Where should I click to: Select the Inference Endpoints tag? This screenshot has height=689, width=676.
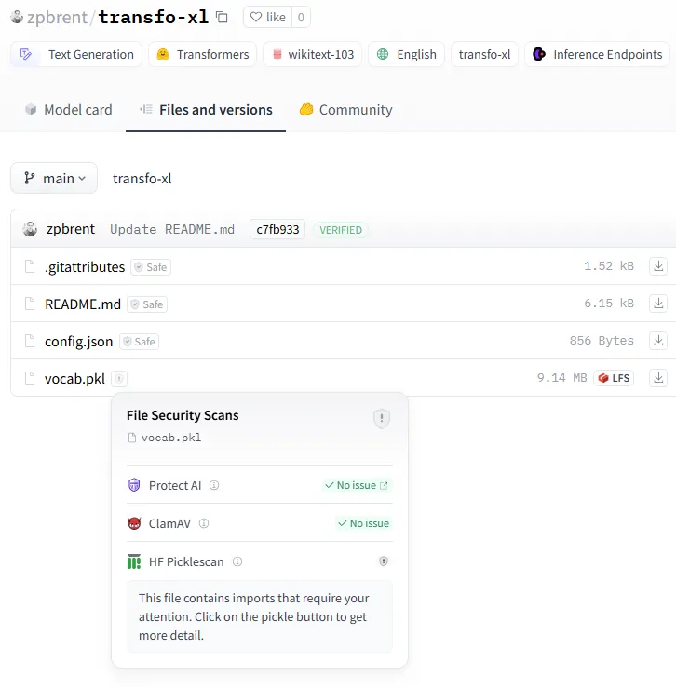598,55
